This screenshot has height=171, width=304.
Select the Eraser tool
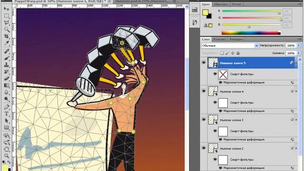tap(6, 78)
